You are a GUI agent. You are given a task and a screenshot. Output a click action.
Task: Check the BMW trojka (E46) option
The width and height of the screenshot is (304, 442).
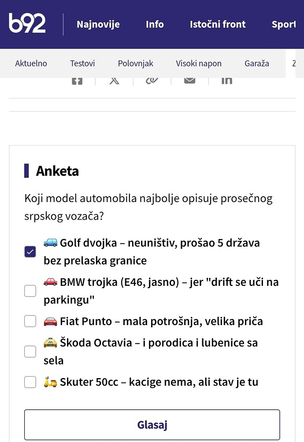(30, 291)
